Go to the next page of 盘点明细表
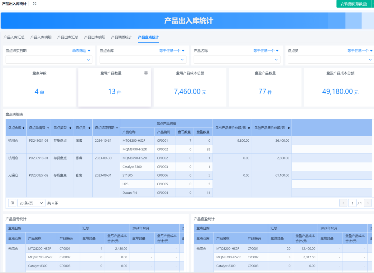The width and height of the screenshot is (374, 273). (x=368, y=203)
